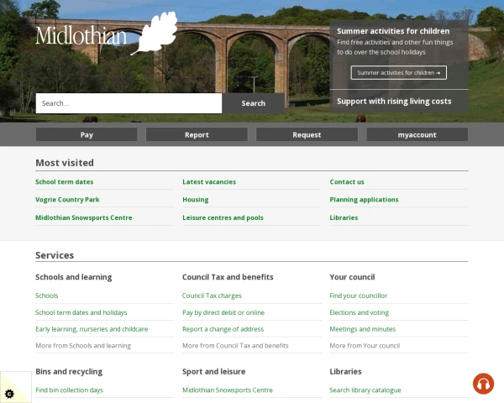This screenshot has height=403, width=504.
Task: Open the Schools link
Action: pos(46,296)
